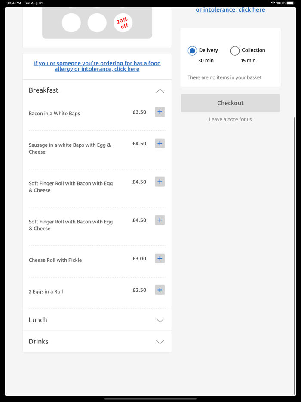The image size is (301, 402).
Task: Expand the Lunch menu section
Action: pyautogui.click(x=160, y=320)
